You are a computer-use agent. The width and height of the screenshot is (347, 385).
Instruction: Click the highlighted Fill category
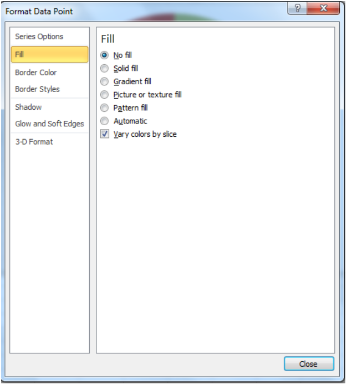tap(49, 54)
